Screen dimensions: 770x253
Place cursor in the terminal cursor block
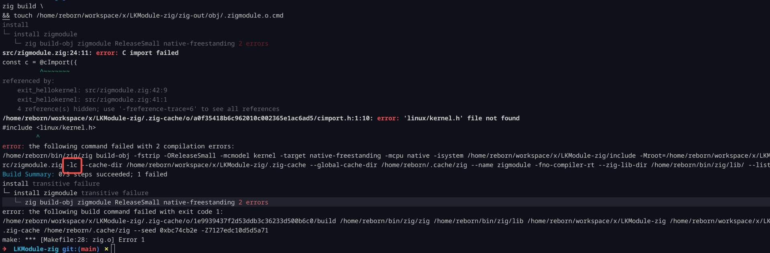click(x=113, y=249)
